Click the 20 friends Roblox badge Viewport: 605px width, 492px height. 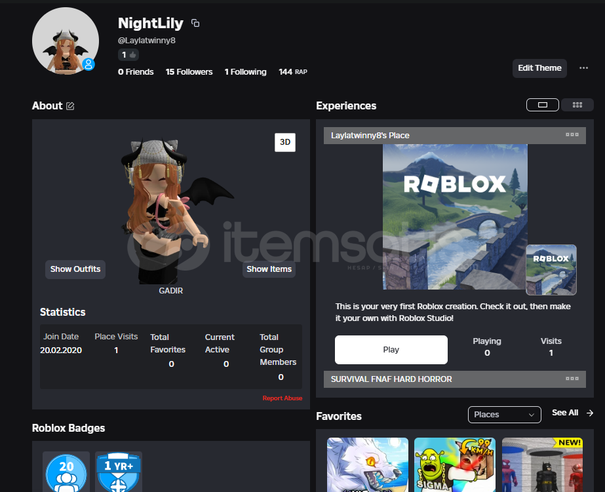tap(66, 472)
